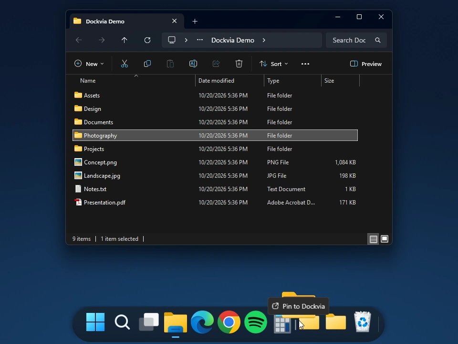
Task: Open the rightmost yellow folder in dock
Action: click(x=336, y=322)
